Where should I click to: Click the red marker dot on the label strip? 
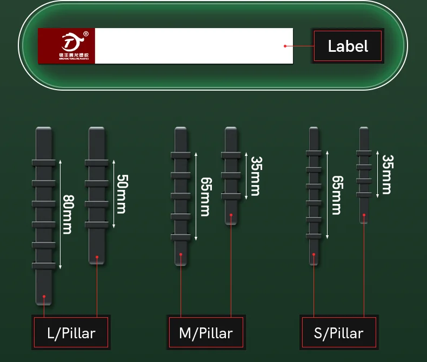click(285, 46)
